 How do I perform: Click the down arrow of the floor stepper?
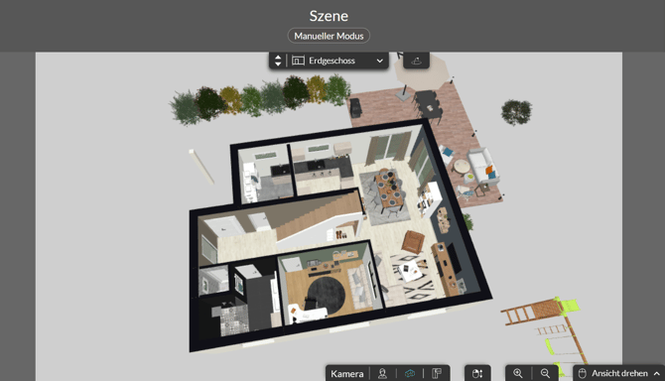click(x=278, y=63)
